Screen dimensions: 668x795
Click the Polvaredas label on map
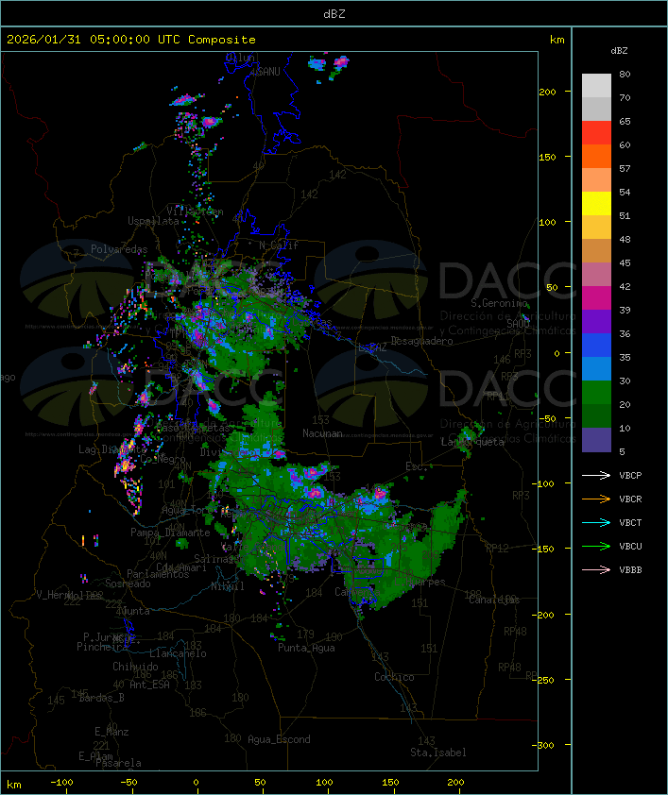coord(119,249)
